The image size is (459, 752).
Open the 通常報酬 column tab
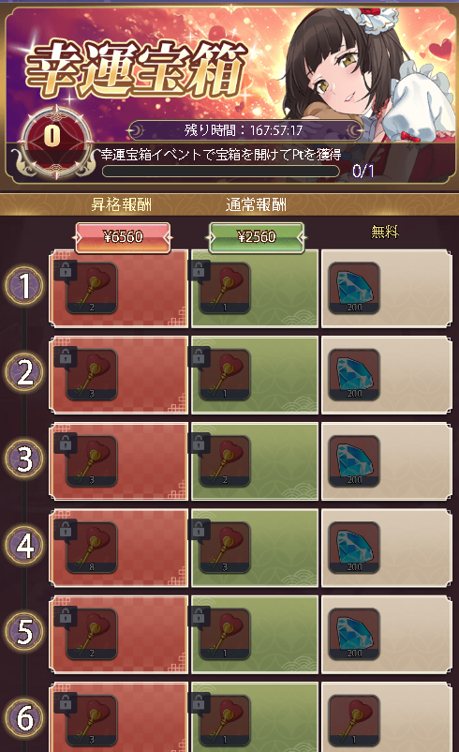[256, 204]
